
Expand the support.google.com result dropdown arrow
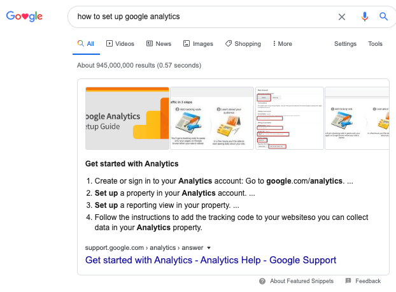[x=208, y=247]
